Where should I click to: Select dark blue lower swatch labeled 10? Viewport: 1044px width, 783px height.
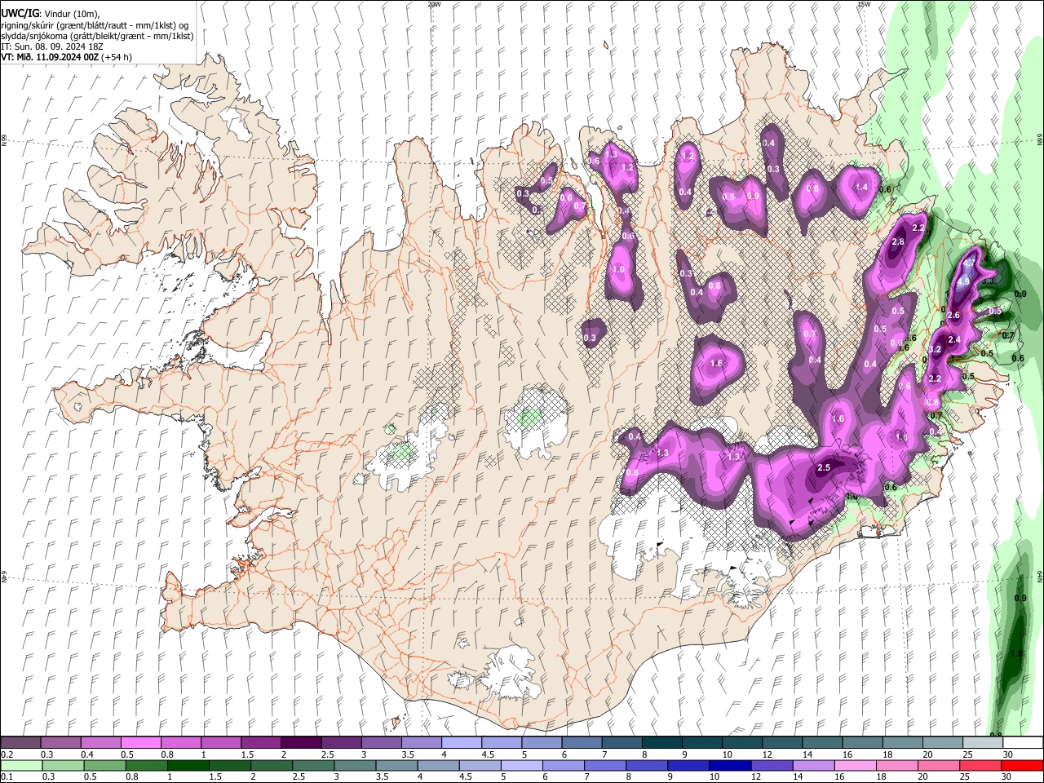point(729,766)
